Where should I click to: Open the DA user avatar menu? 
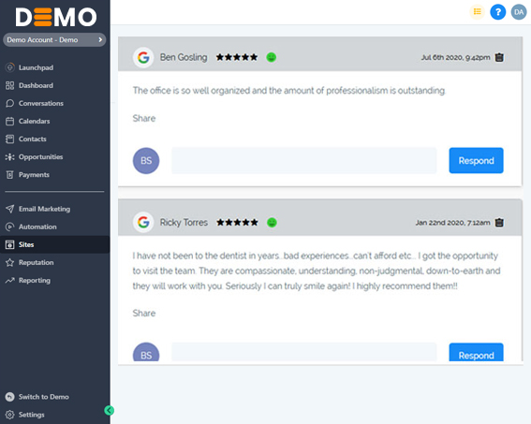[519, 12]
